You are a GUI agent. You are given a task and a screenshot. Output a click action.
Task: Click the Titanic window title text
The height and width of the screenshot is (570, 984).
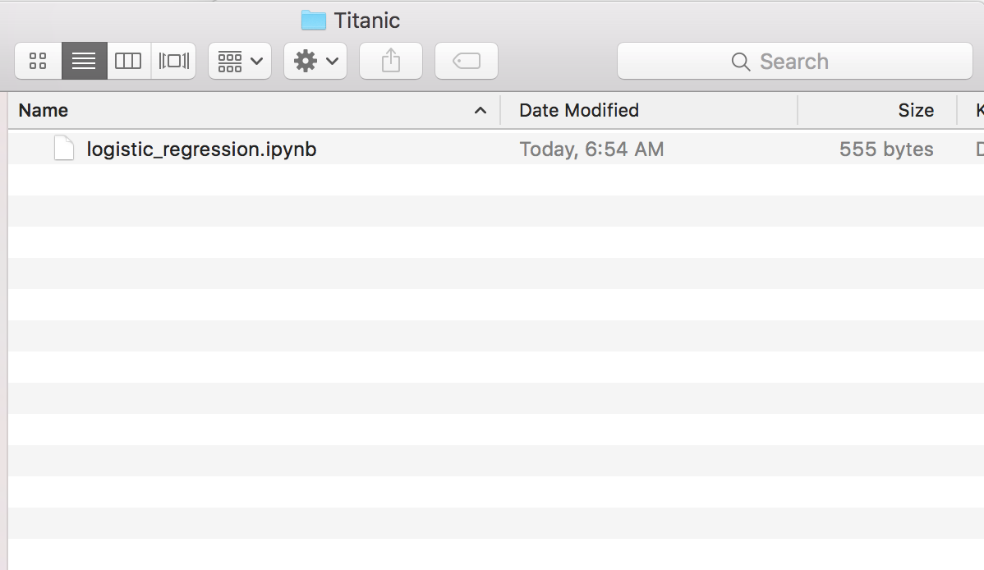366,20
